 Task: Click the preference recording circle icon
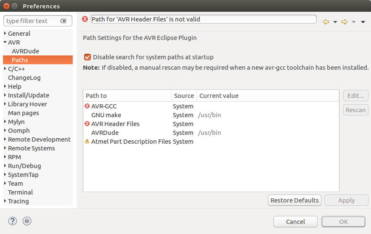click(x=27, y=221)
